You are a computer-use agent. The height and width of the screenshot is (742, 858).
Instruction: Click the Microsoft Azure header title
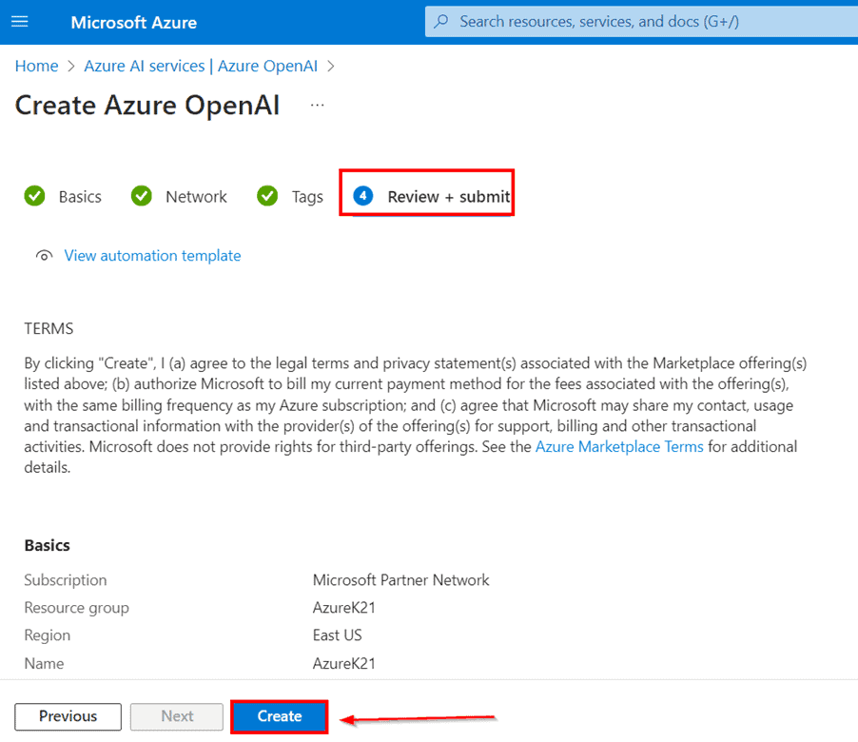[134, 22]
